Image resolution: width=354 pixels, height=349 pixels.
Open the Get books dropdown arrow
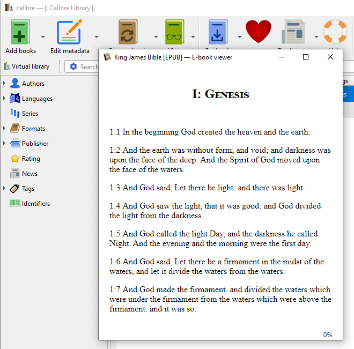point(240,36)
